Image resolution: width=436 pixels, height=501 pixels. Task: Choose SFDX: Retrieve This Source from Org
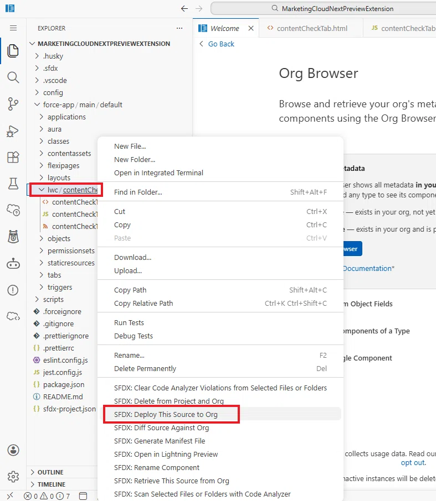[171, 481]
